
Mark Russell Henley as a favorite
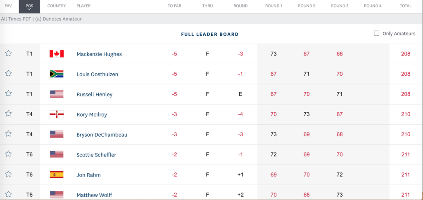tap(8, 93)
